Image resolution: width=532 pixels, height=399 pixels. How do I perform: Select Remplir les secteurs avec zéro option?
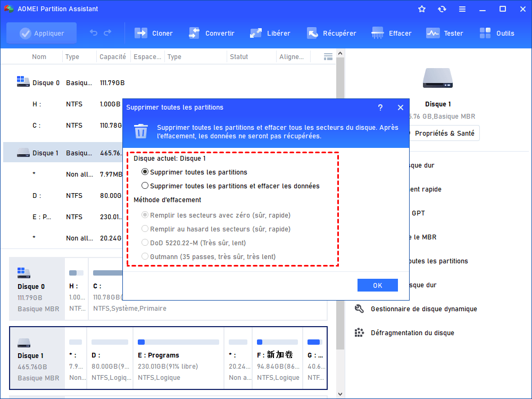(216, 215)
